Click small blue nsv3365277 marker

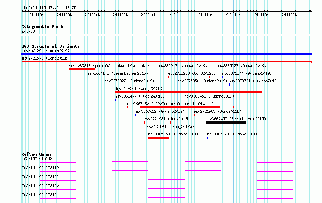[x=217, y=69]
